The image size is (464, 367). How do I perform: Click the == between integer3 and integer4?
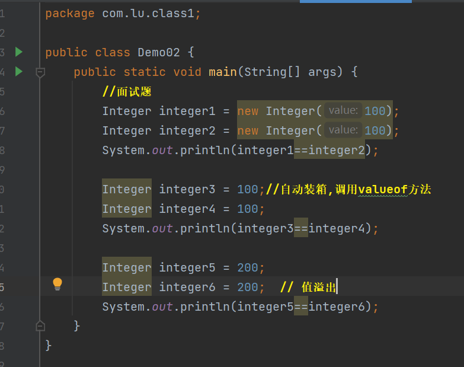tap(301, 228)
